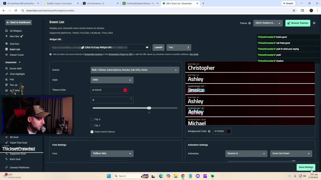Open a new browser tab
This screenshot has height=180, width=321.
[203, 3]
